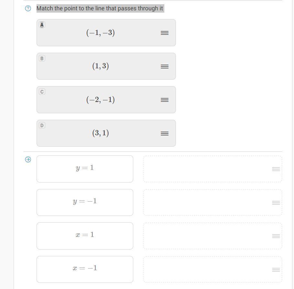Click the empty drop zone next to y = 1

pos(207,169)
